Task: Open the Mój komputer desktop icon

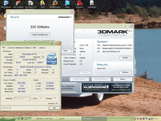Action: (6, 4)
